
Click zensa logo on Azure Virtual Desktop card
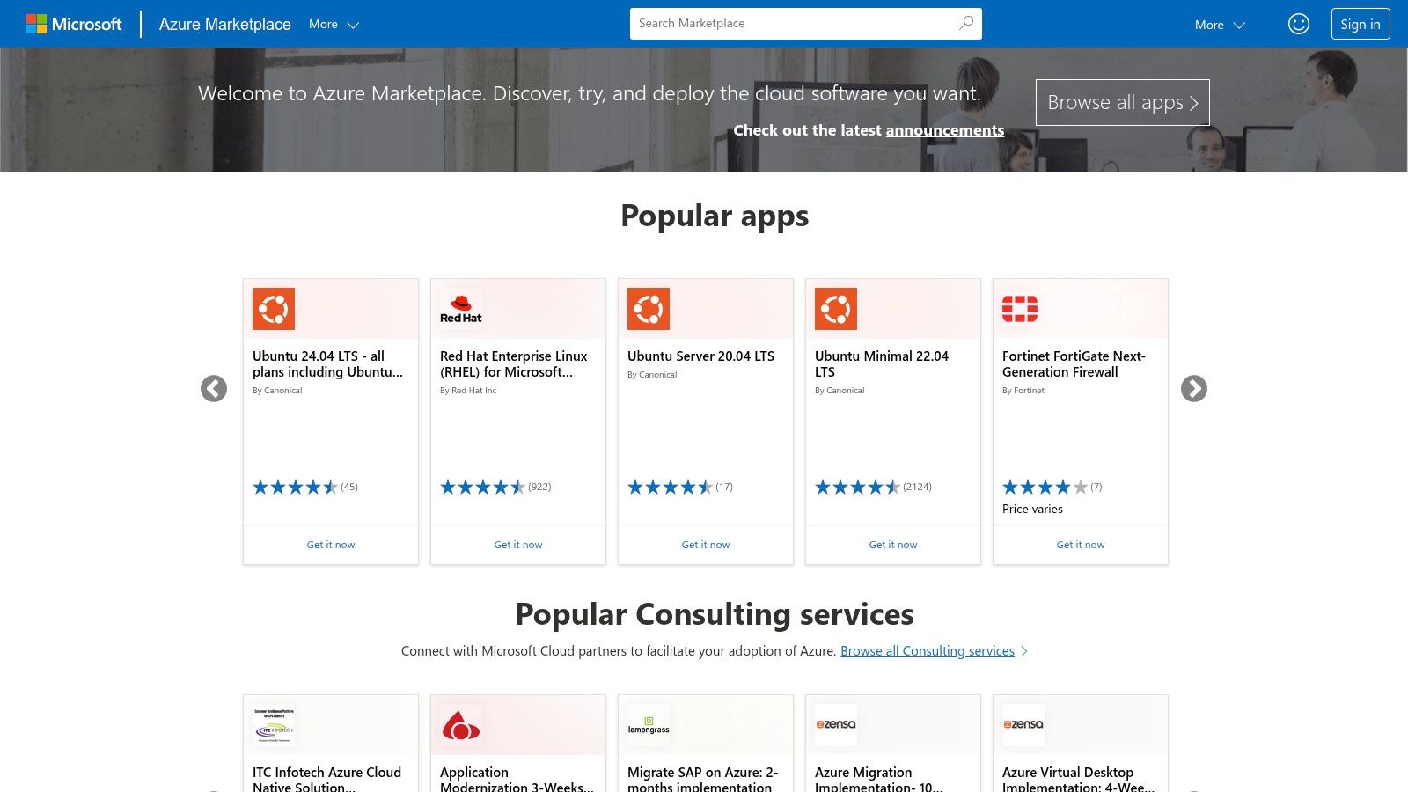1023,725
